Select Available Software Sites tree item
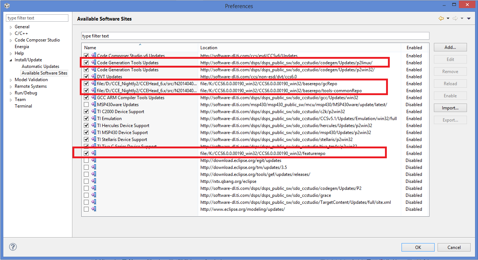 [44, 73]
